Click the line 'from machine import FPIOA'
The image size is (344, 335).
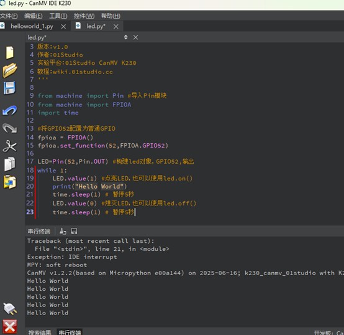[84, 105]
